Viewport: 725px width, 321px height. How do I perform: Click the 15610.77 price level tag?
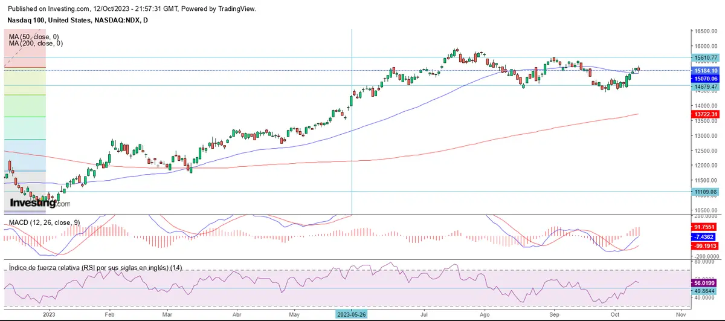point(705,58)
